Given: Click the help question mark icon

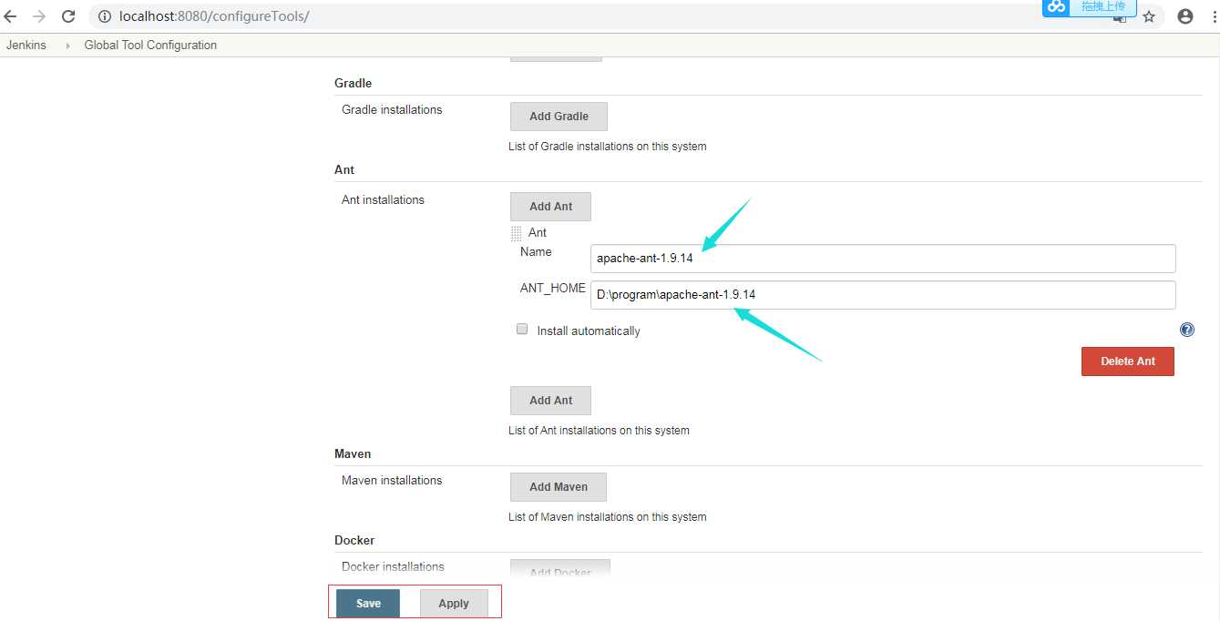Looking at the screenshot, I should click(x=1187, y=330).
